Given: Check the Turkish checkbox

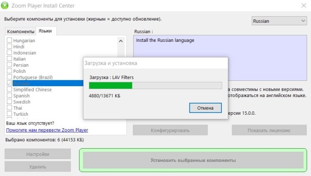Looking at the screenshot, I should pyautogui.click(x=9, y=114).
